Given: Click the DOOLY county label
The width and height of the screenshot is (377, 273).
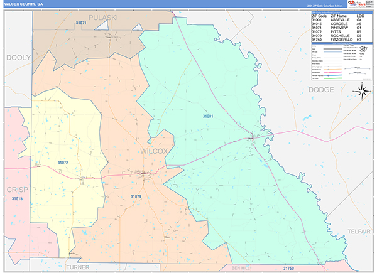Looking at the screenshot, I should [x=18, y=58].
